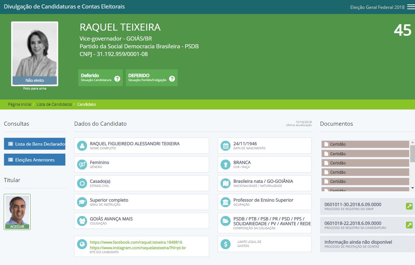Click the DEFERIDO Situação Partido/Coligação badge

pos(152,78)
